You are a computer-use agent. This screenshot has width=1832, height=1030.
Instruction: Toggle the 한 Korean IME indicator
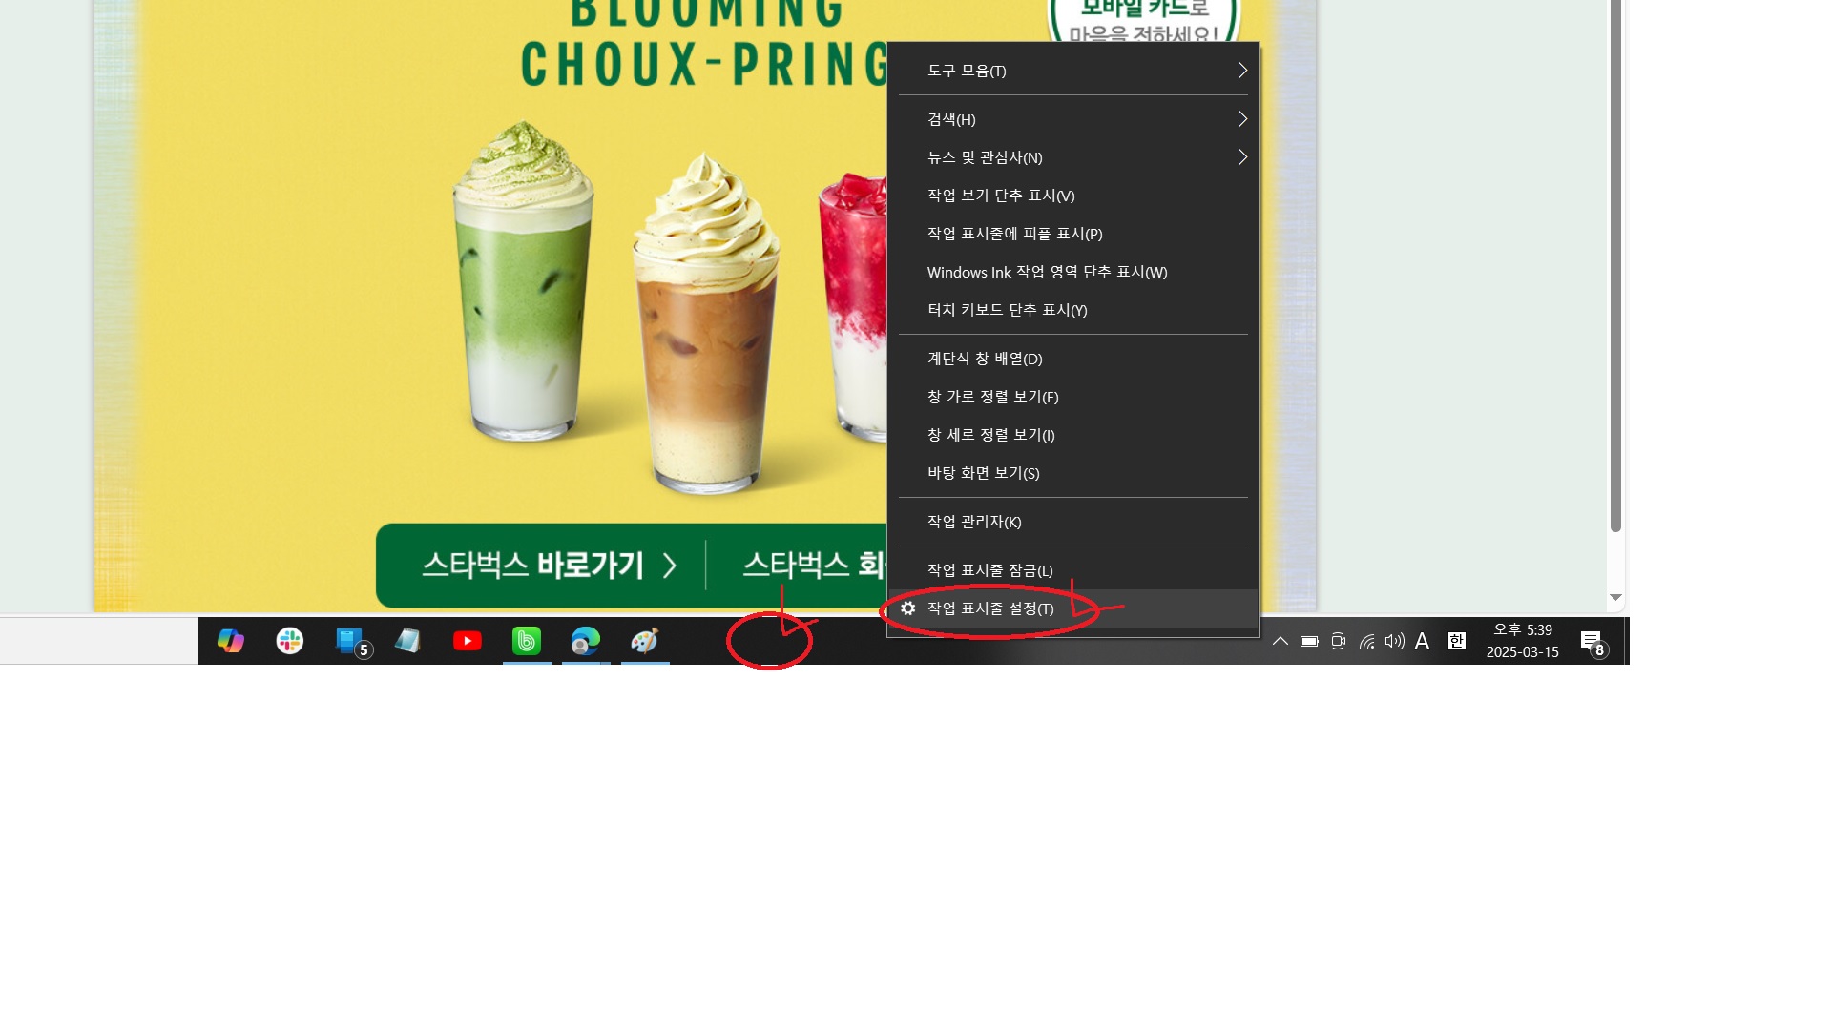point(1456,641)
